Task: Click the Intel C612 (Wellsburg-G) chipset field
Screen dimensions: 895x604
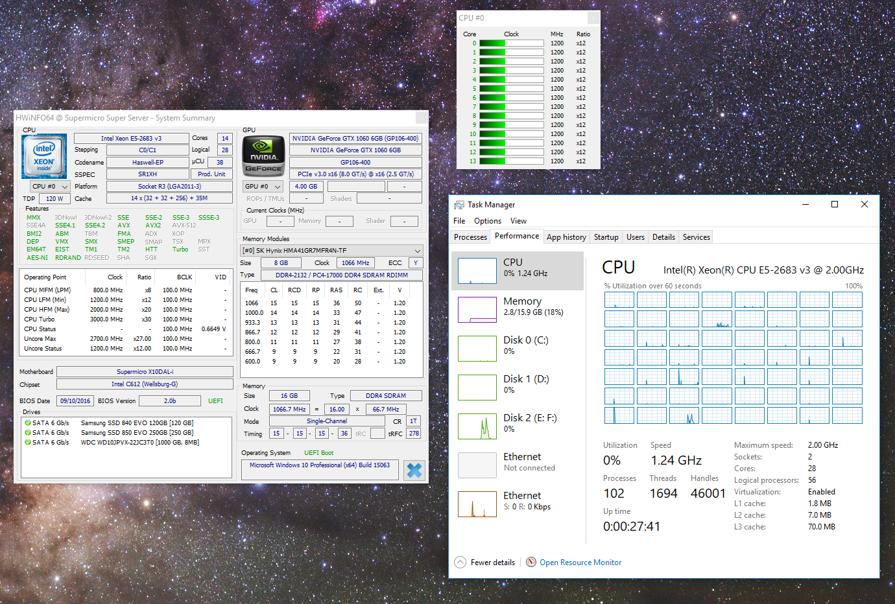Action: point(145,384)
